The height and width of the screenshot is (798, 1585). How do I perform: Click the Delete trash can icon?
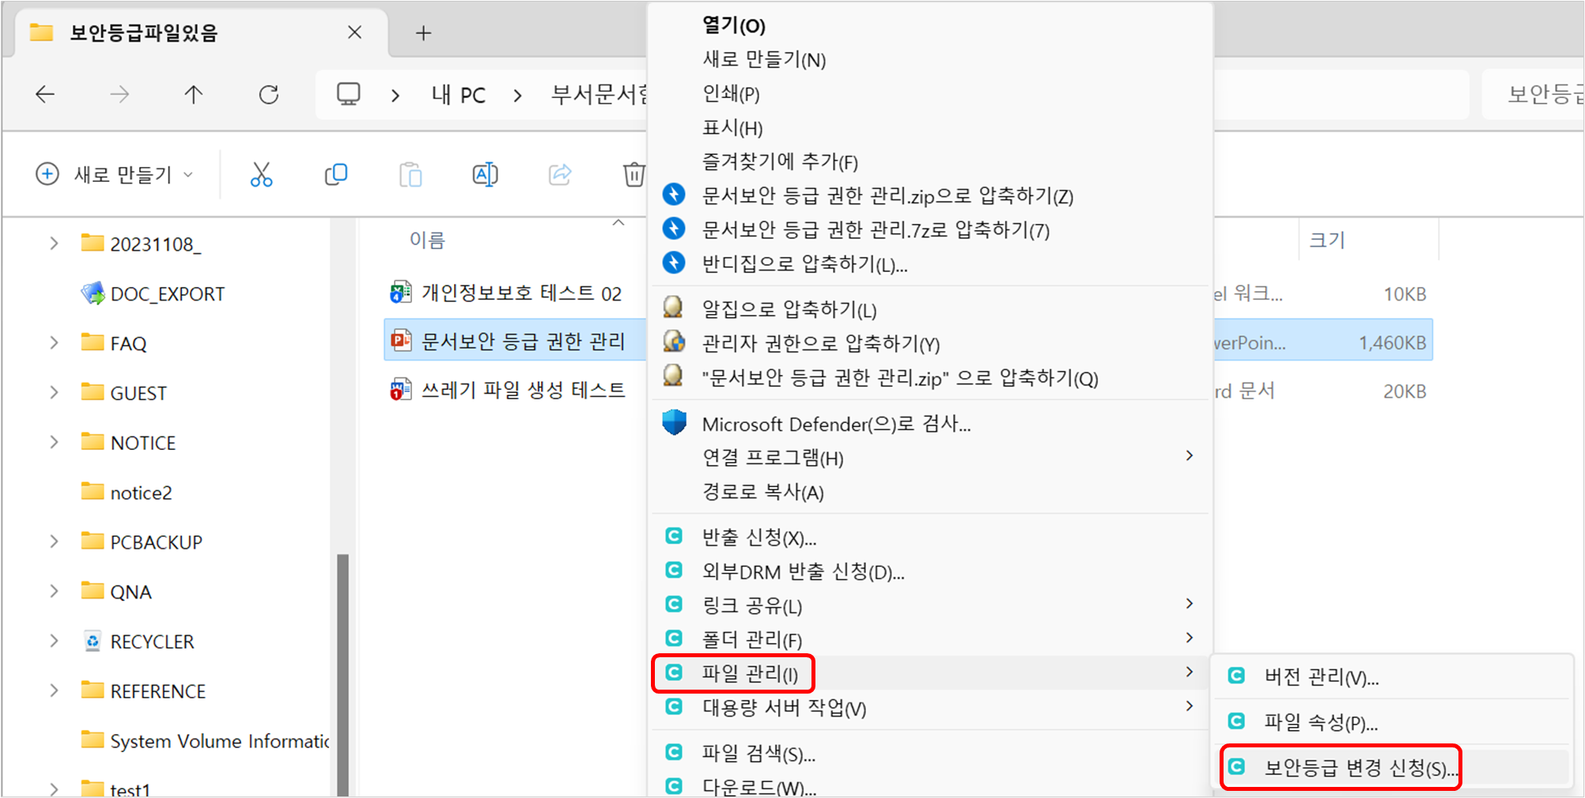[x=634, y=174]
